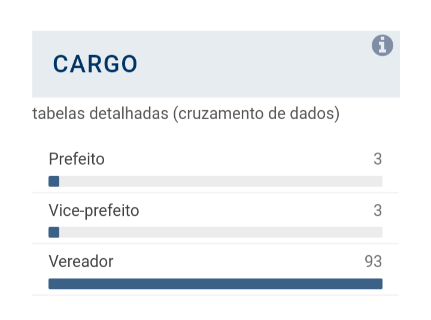This screenshot has height=320, width=431.
Task: Click the full blue Vereador bar
Action: (215, 284)
